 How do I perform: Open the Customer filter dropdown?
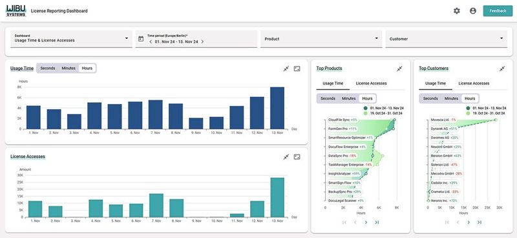point(446,39)
